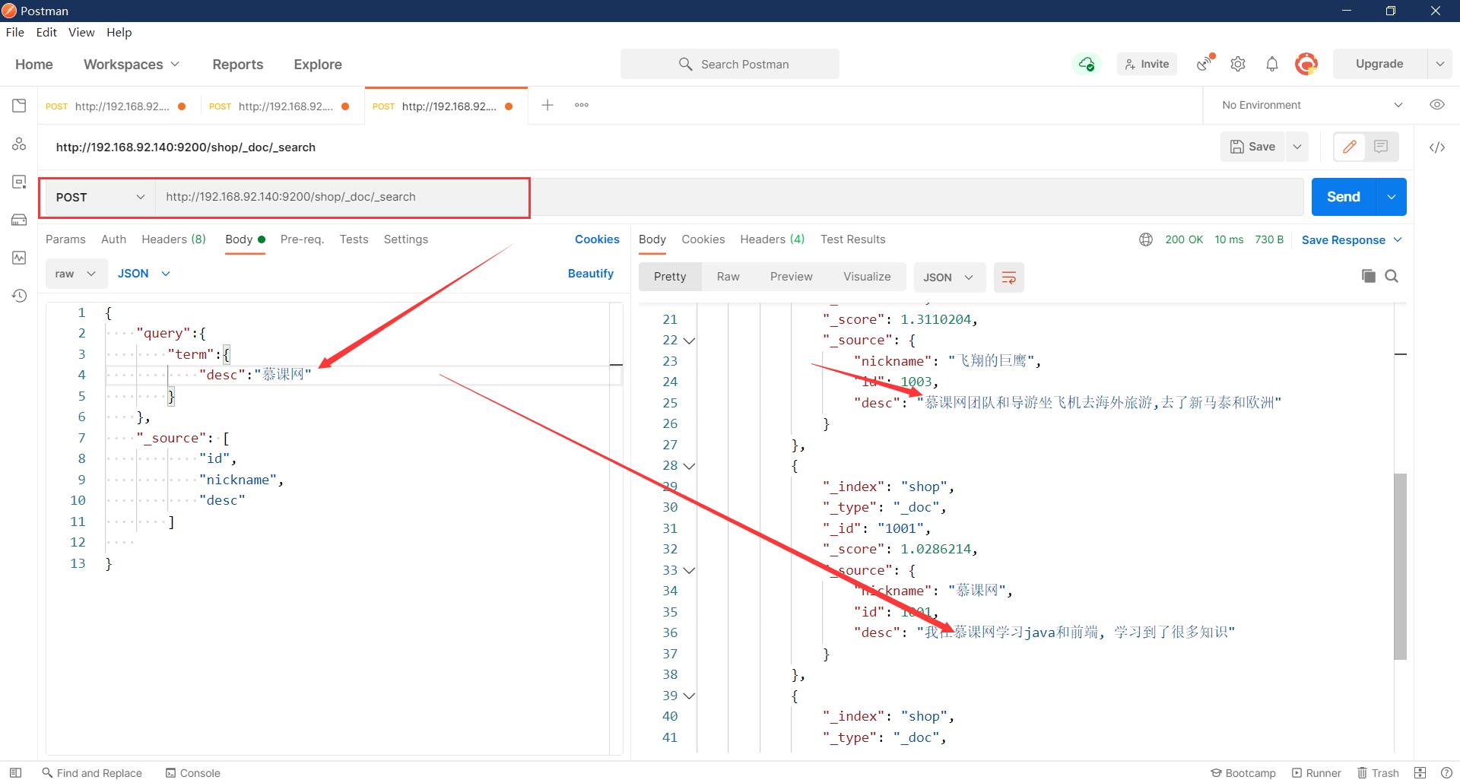The image size is (1460, 783).
Task: Change the response JSON format dropdown
Action: click(x=949, y=277)
